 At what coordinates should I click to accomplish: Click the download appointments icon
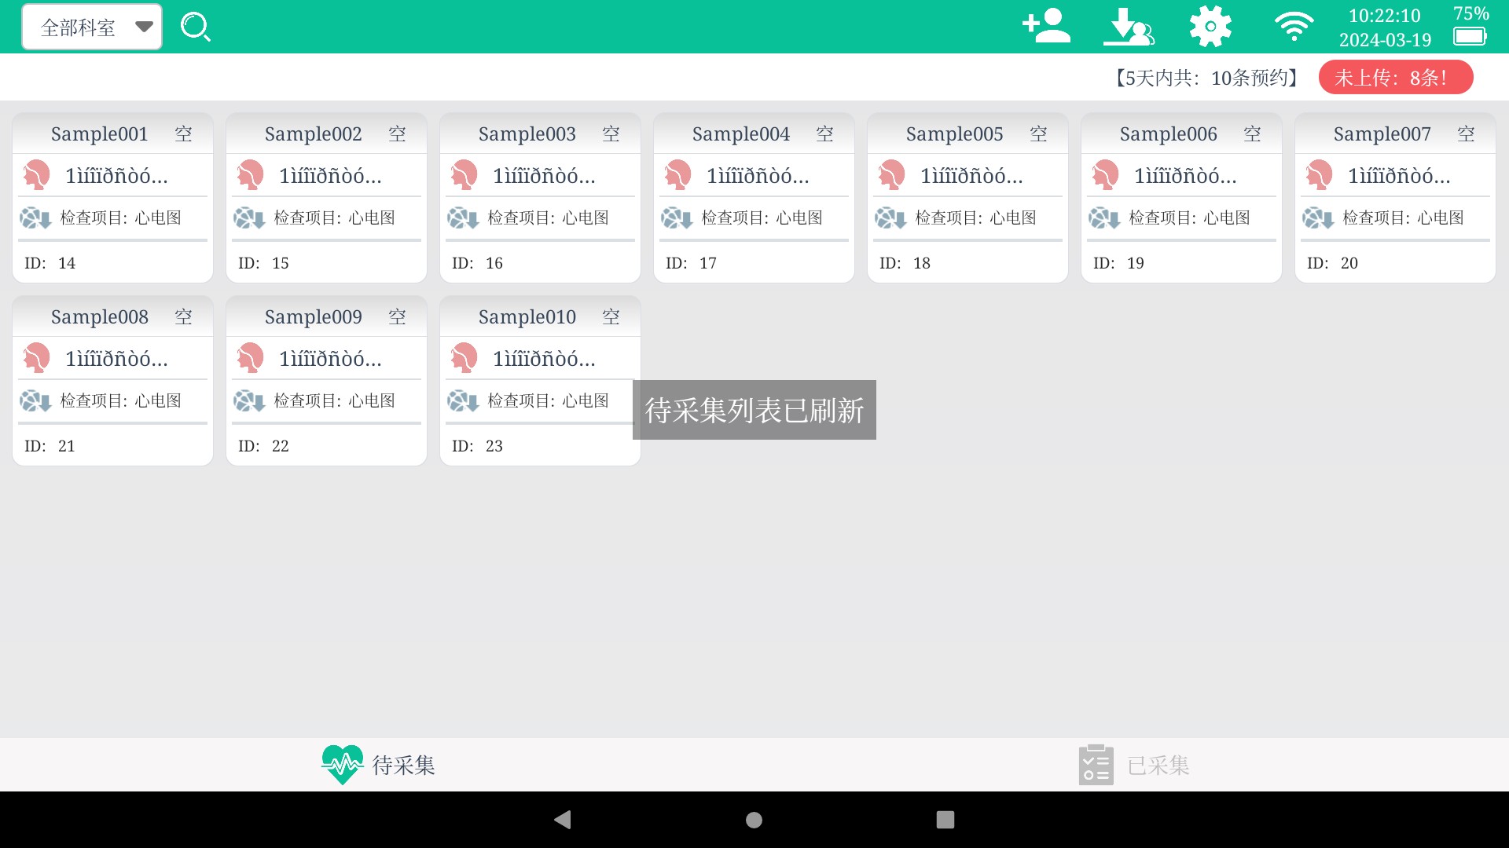tap(1129, 27)
